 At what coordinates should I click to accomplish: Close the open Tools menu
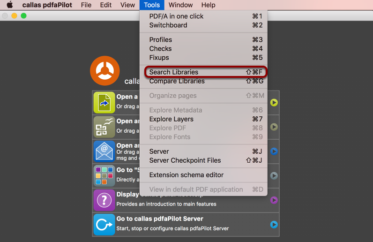(x=152, y=5)
